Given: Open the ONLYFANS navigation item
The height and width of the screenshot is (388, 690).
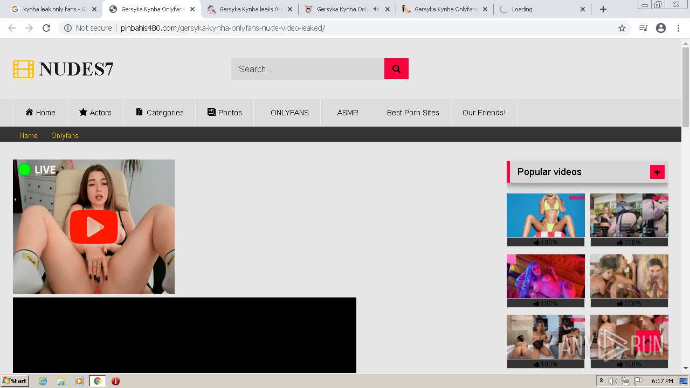Looking at the screenshot, I should tap(287, 113).
